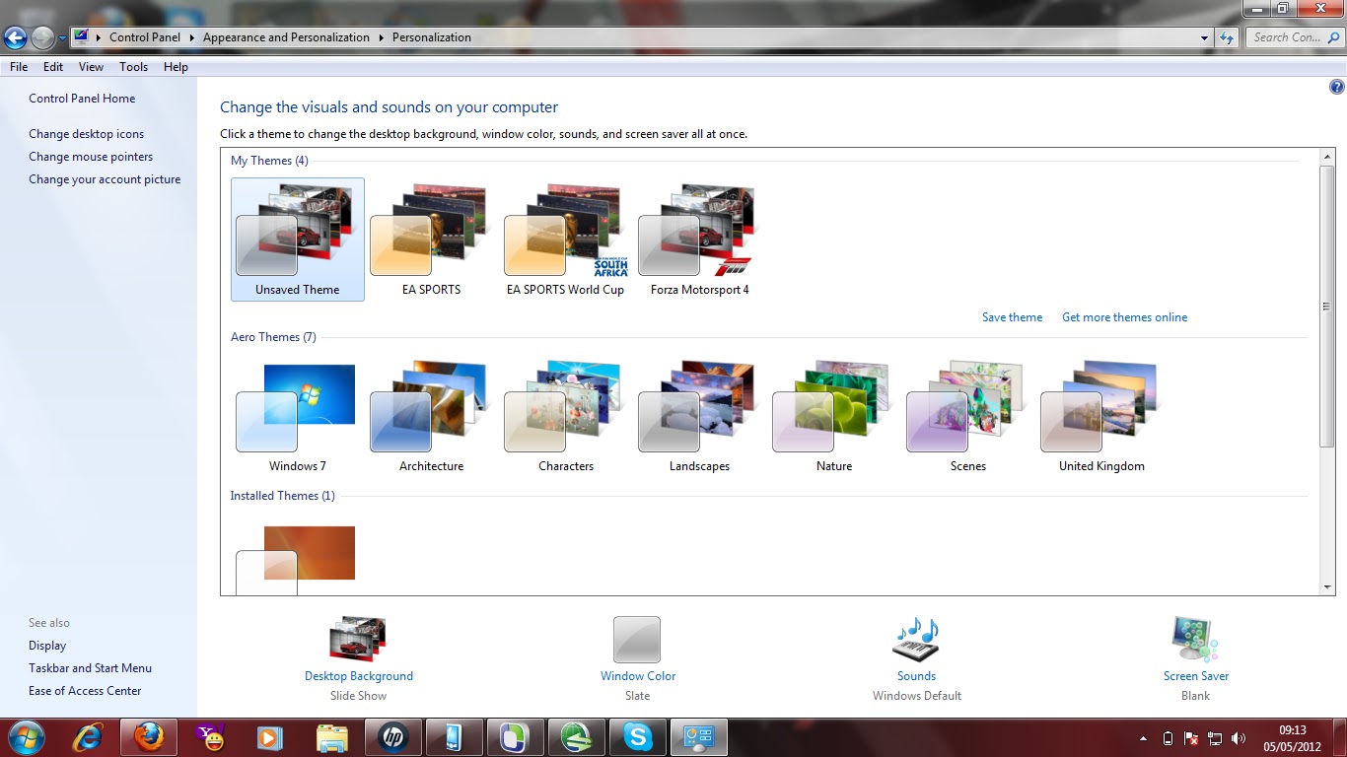Apply the Landscapes theme
The image size is (1347, 757).
point(699,416)
